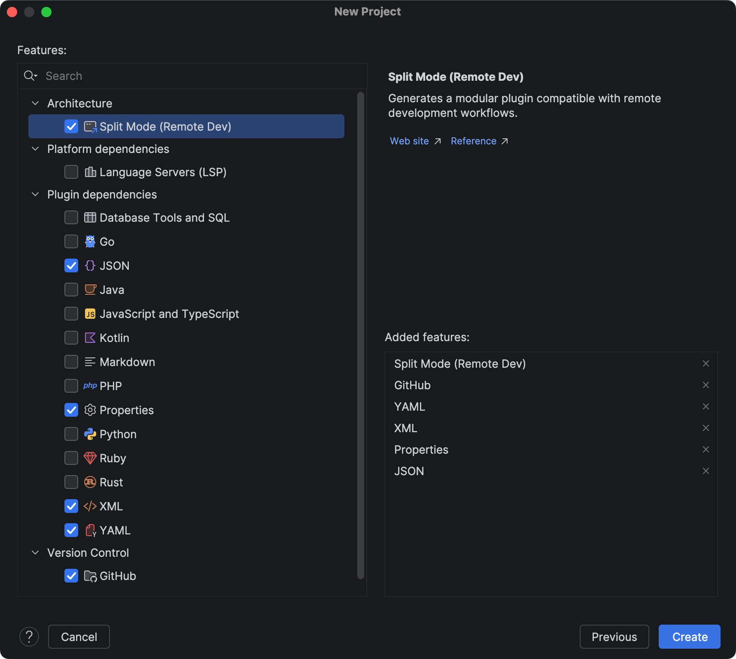Remove XML from added features list
The image size is (736, 659).
click(x=706, y=428)
